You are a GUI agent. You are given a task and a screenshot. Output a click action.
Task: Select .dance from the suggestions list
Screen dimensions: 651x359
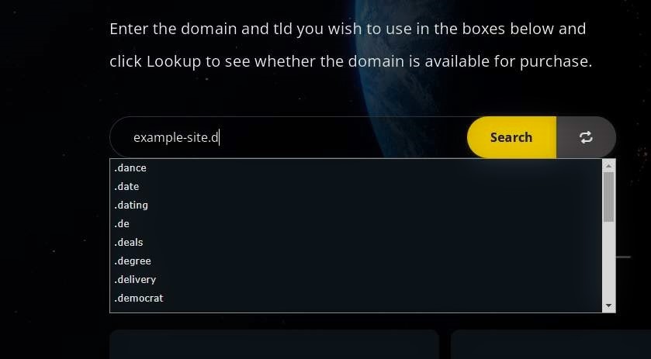pos(356,168)
